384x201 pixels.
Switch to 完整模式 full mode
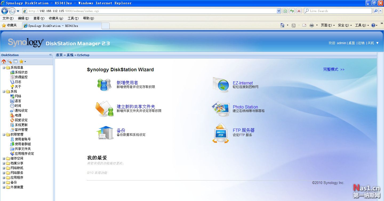[334, 69]
